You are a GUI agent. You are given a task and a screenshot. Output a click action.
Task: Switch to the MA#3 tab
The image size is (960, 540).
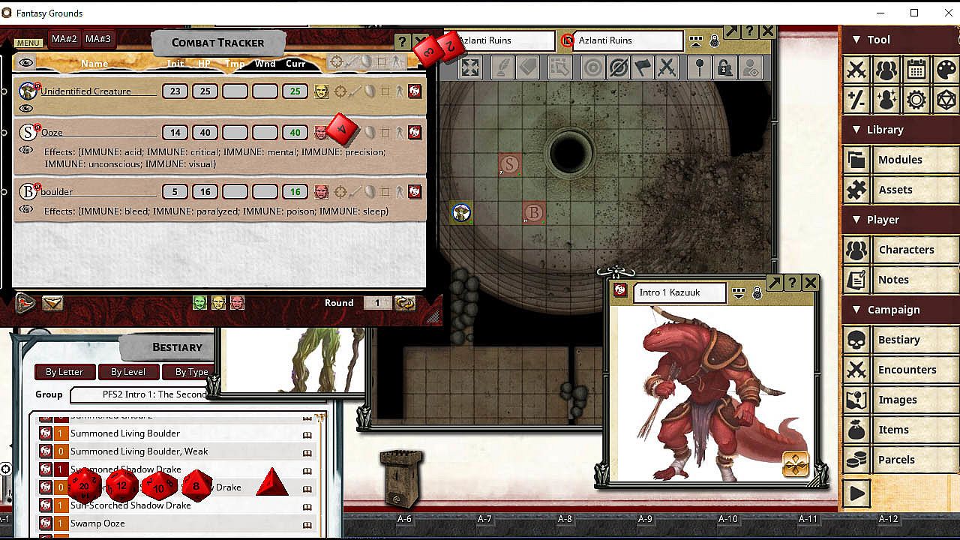[97, 39]
